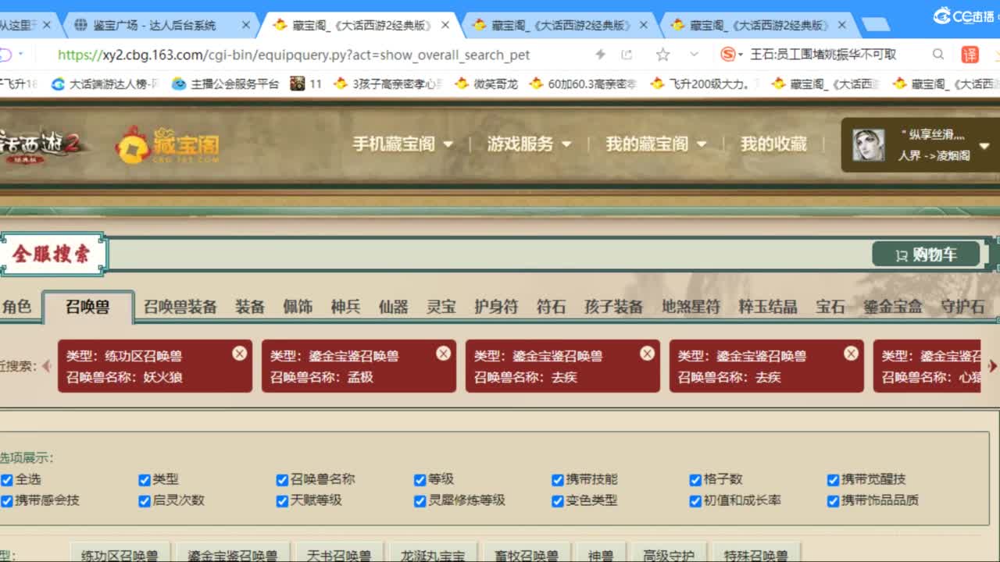Toggle the 携带饰品品质 checkbox
The width and height of the screenshot is (1000, 562).
833,501
